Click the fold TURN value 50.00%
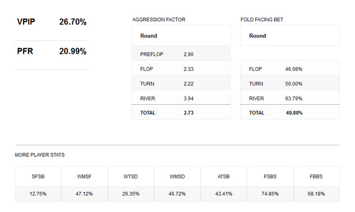355x212 pixels. (294, 84)
